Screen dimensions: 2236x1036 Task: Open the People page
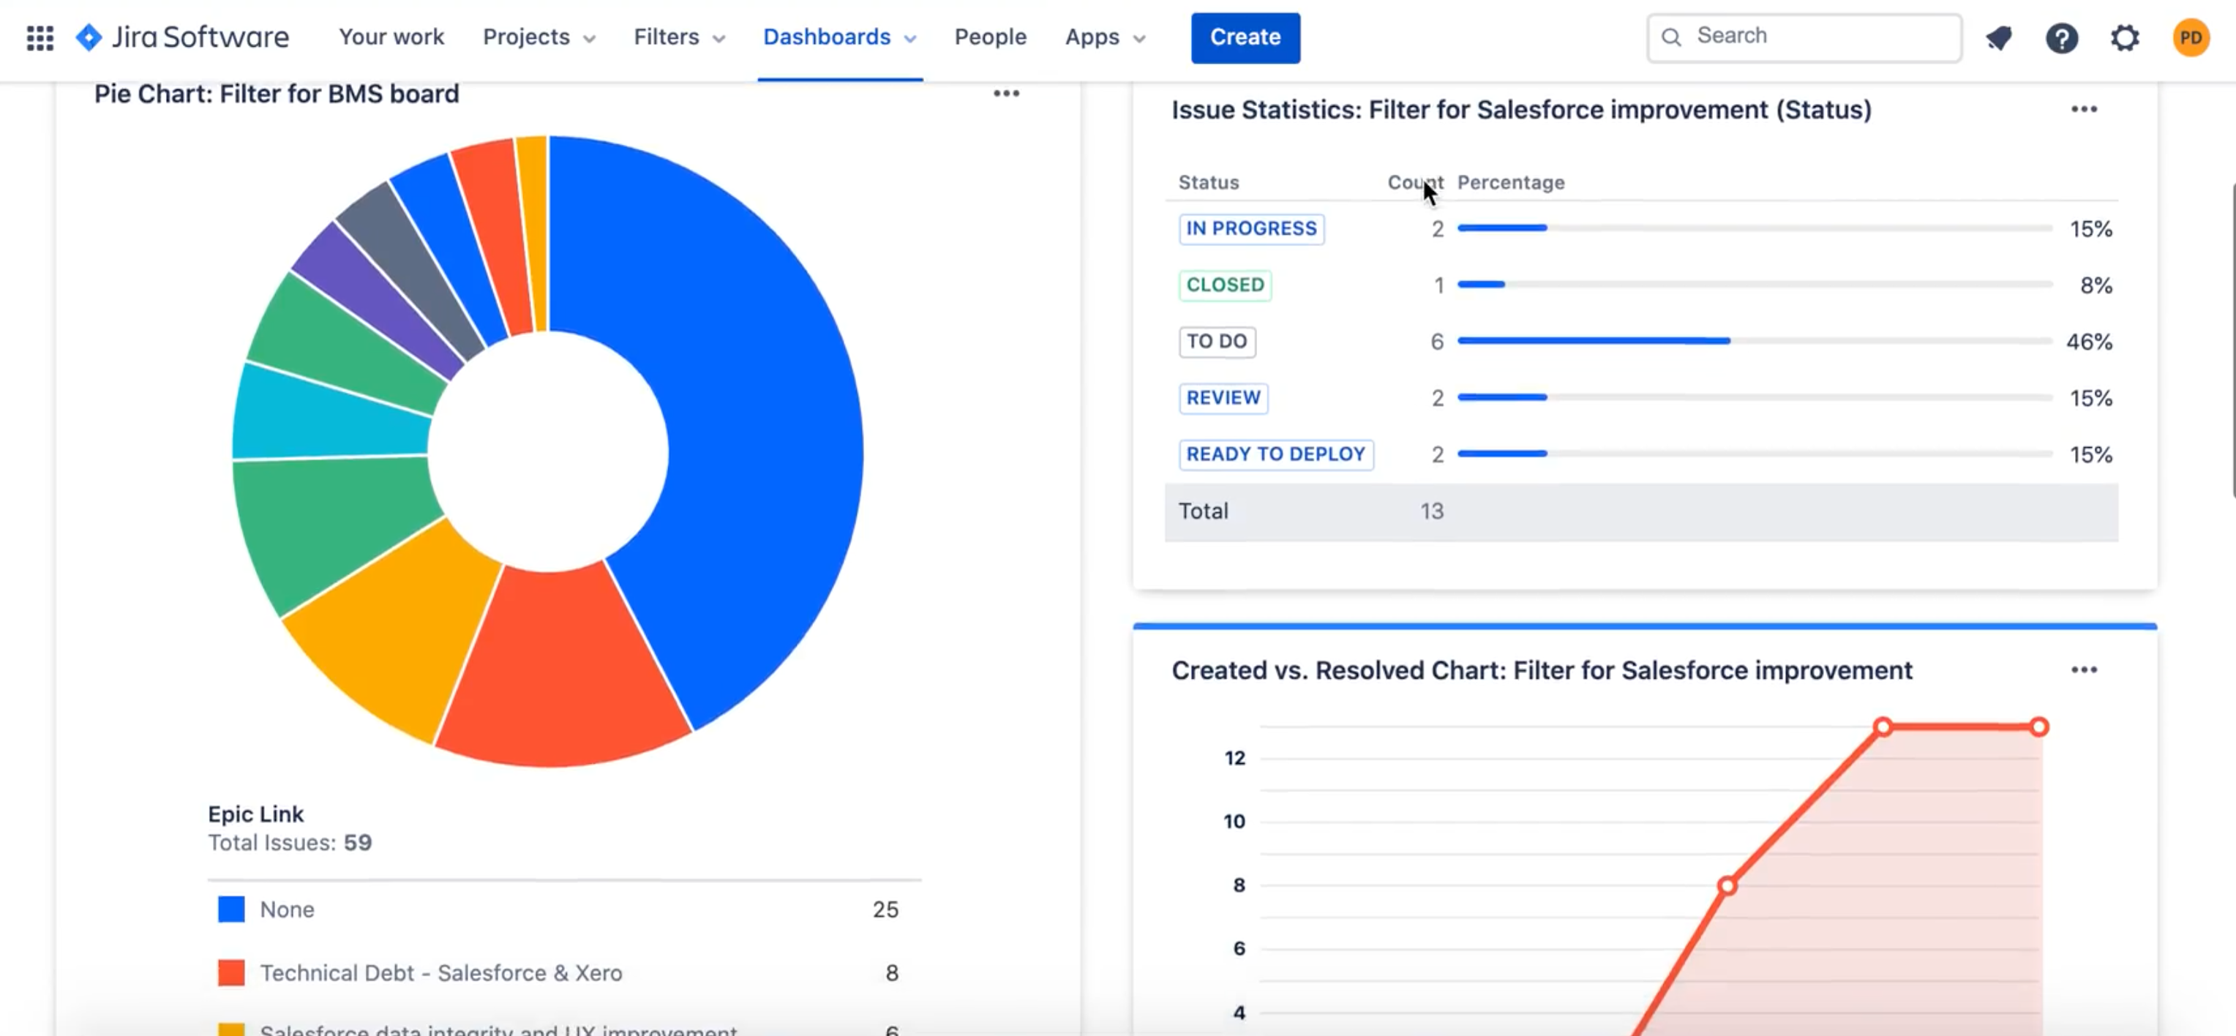991,37
